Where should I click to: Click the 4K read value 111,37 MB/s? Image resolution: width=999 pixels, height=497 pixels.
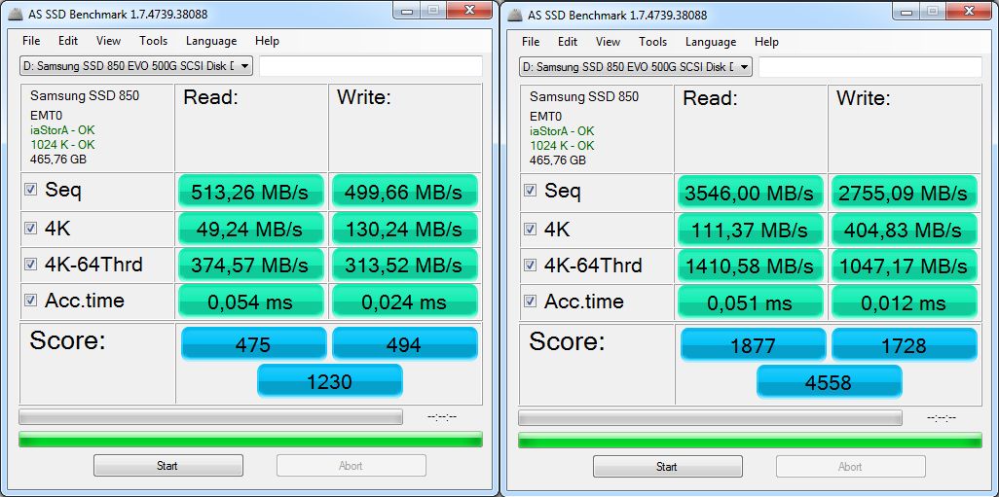click(751, 230)
